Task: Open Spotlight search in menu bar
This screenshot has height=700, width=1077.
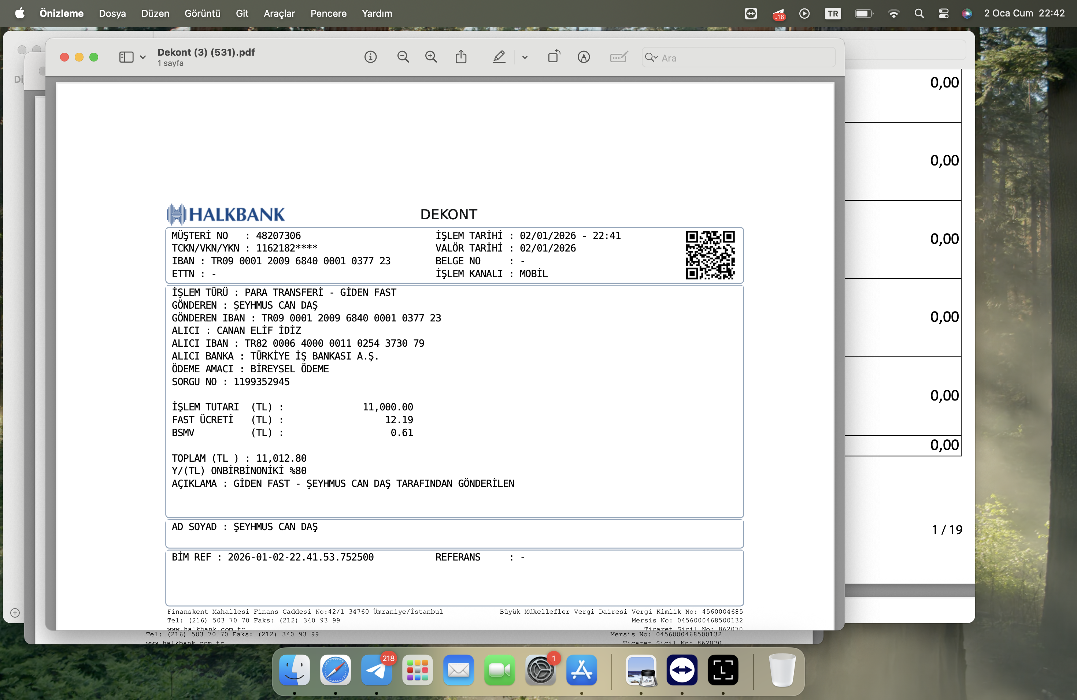Action: point(919,14)
